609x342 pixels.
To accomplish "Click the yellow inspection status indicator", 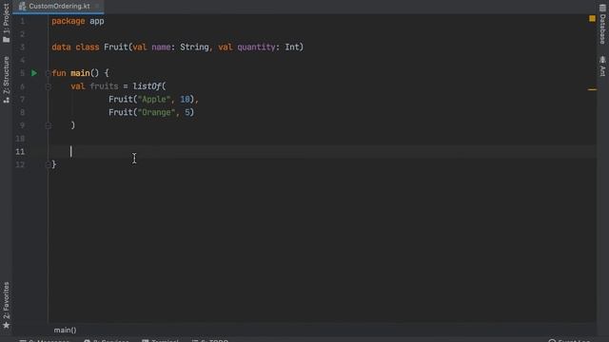I will [592, 18].
